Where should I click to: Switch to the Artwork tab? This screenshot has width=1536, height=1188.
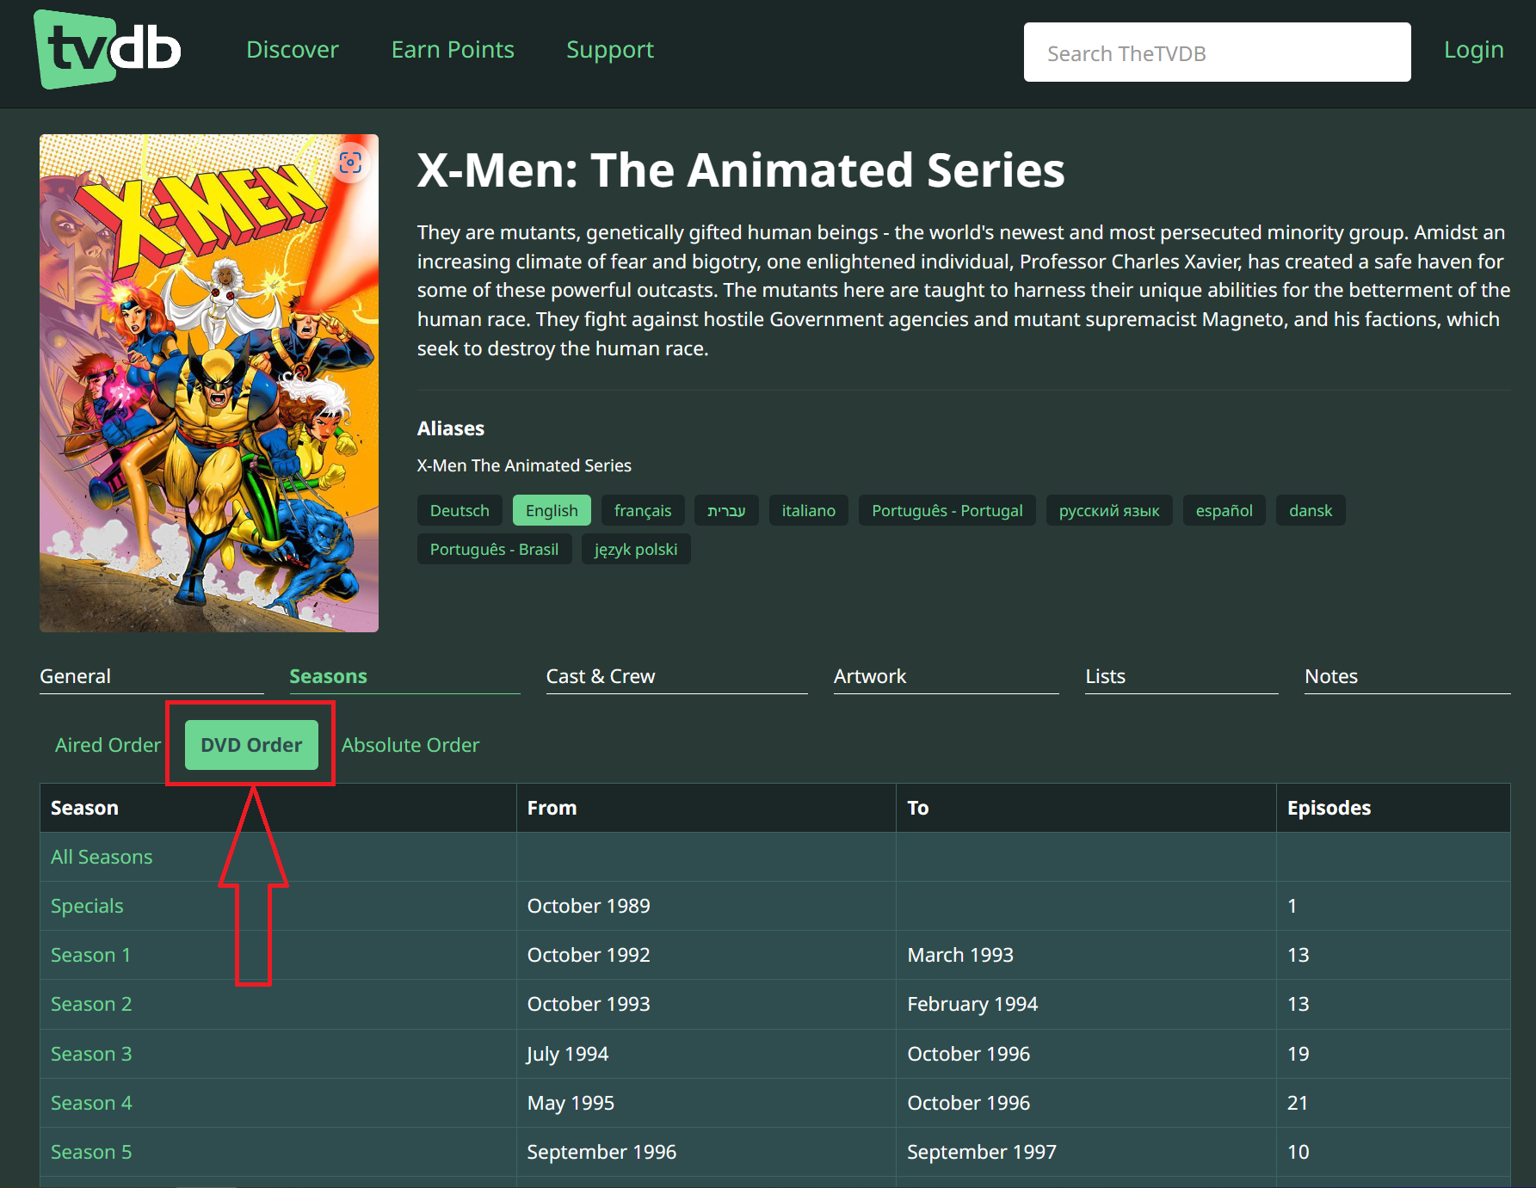click(870, 676)
